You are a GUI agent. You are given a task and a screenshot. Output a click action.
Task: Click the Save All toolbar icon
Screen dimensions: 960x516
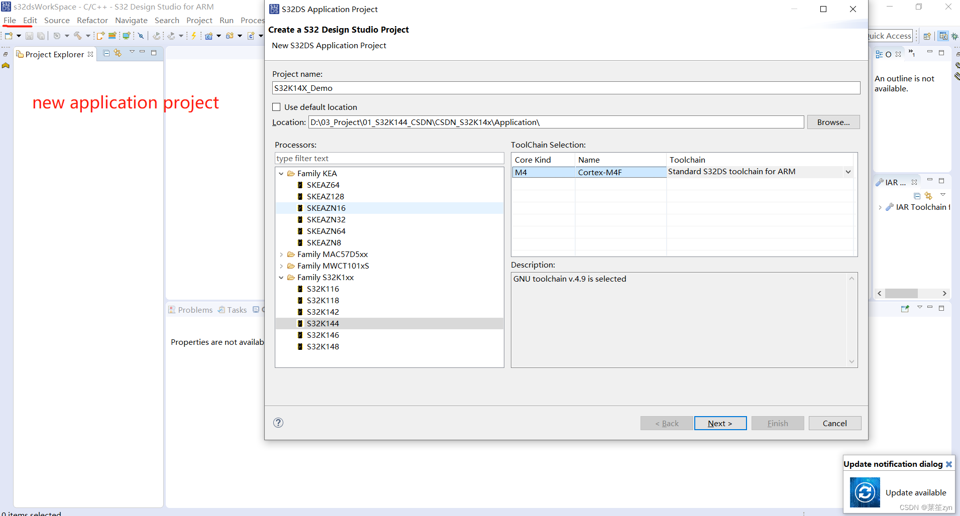click(41, 36)
